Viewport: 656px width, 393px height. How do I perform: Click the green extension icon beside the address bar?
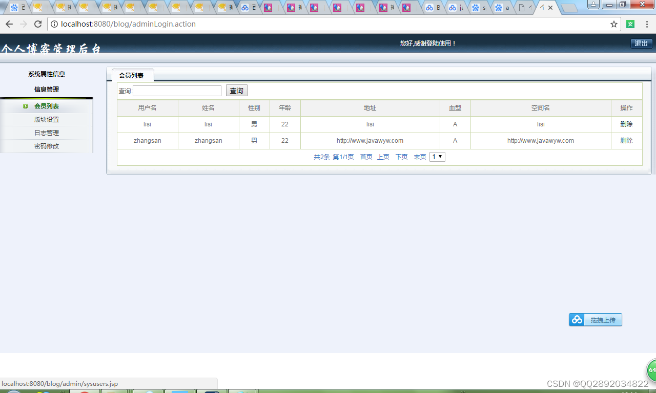point(630,24)
